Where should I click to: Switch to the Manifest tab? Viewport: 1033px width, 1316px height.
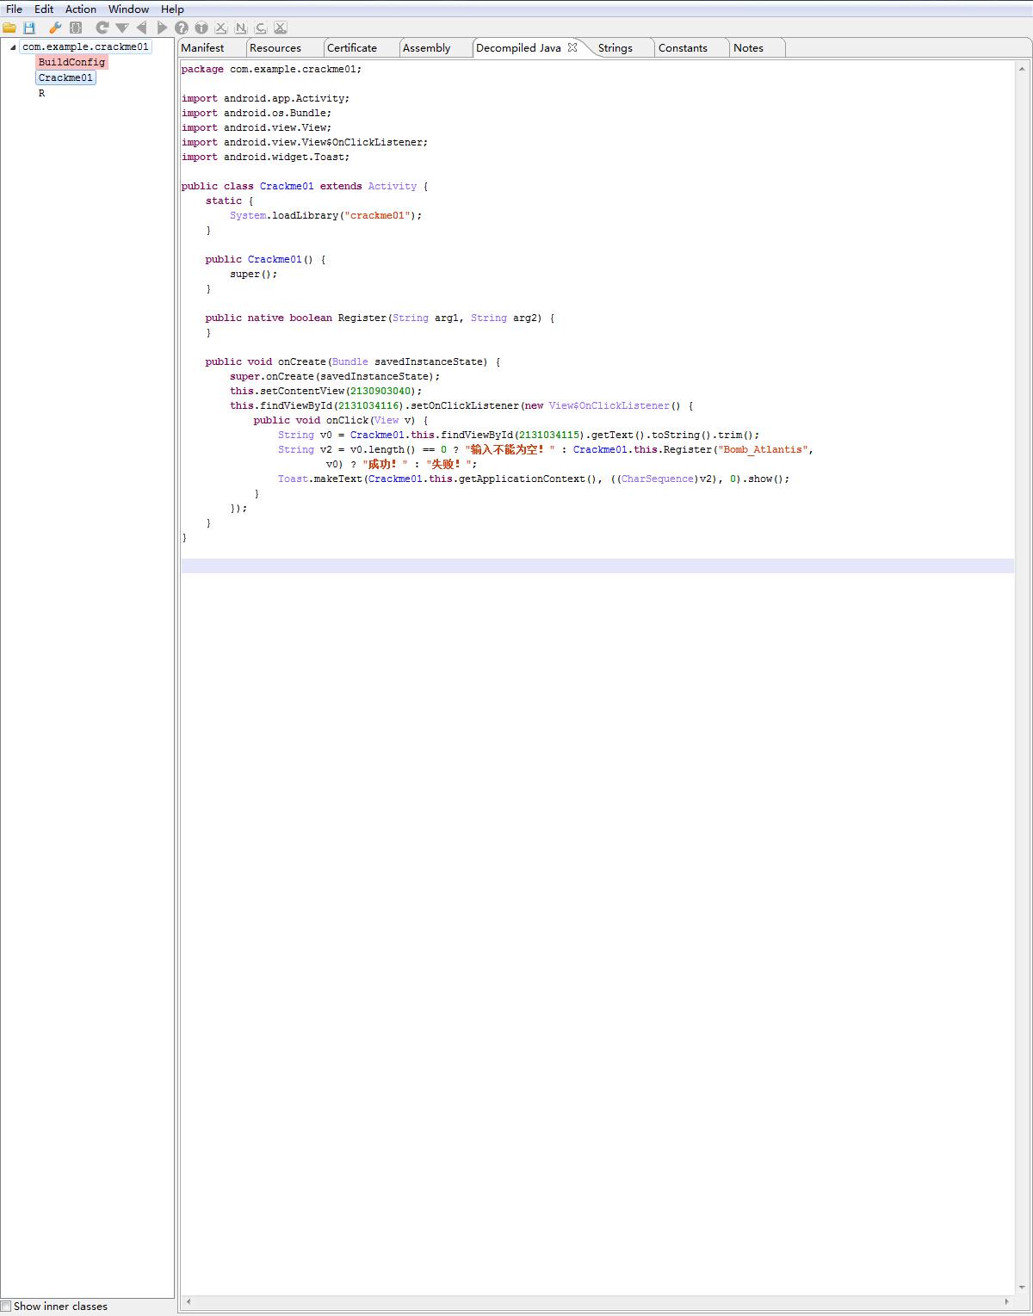point(202,48)
